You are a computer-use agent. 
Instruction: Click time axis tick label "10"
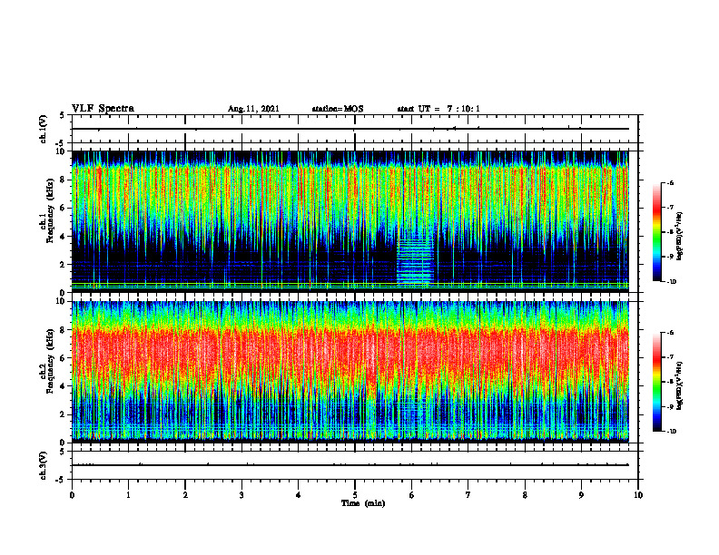(x=638, y=495)
